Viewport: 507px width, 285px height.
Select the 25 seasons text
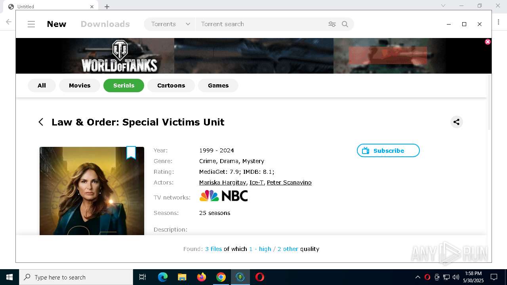click(215, 213)
